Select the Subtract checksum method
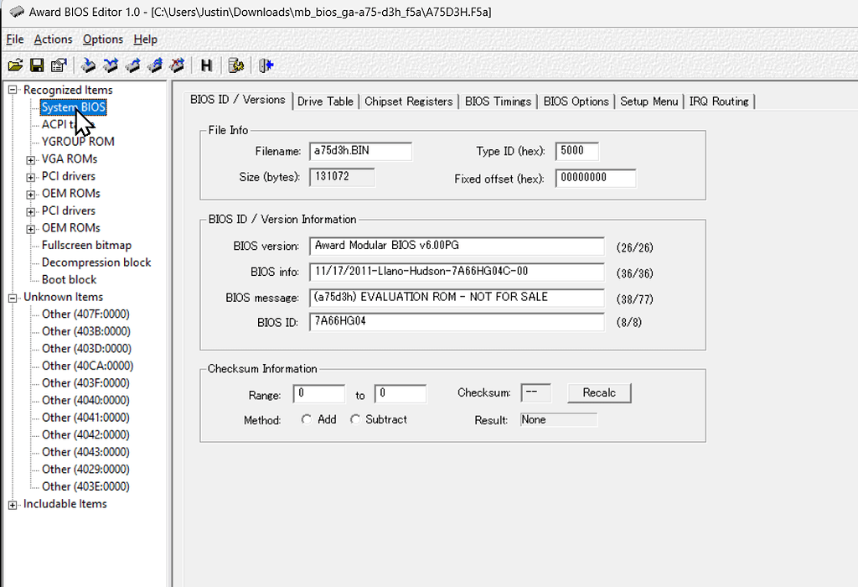 [354, 419]
